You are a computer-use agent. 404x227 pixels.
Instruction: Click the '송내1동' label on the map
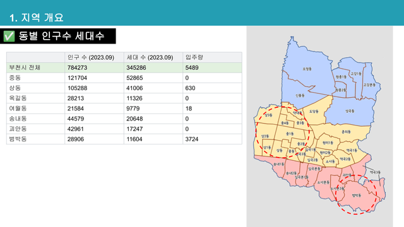tap(279, 164)
